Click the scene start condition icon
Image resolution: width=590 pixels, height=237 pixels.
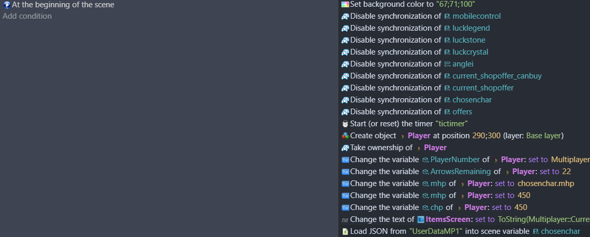coord(7,5)
